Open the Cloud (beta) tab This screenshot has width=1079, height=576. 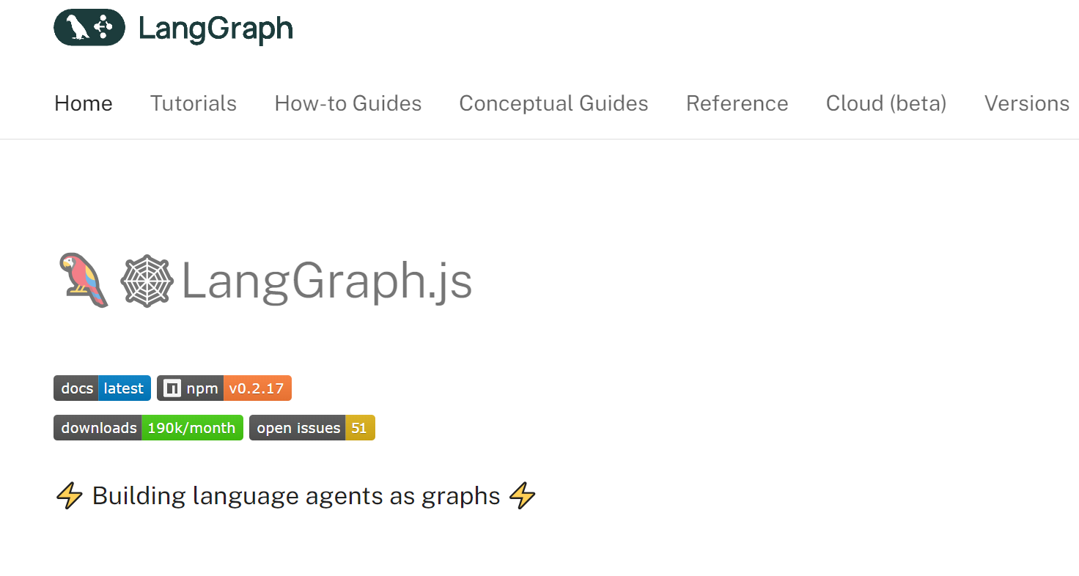pyautogui.click(x=886, y=103)
